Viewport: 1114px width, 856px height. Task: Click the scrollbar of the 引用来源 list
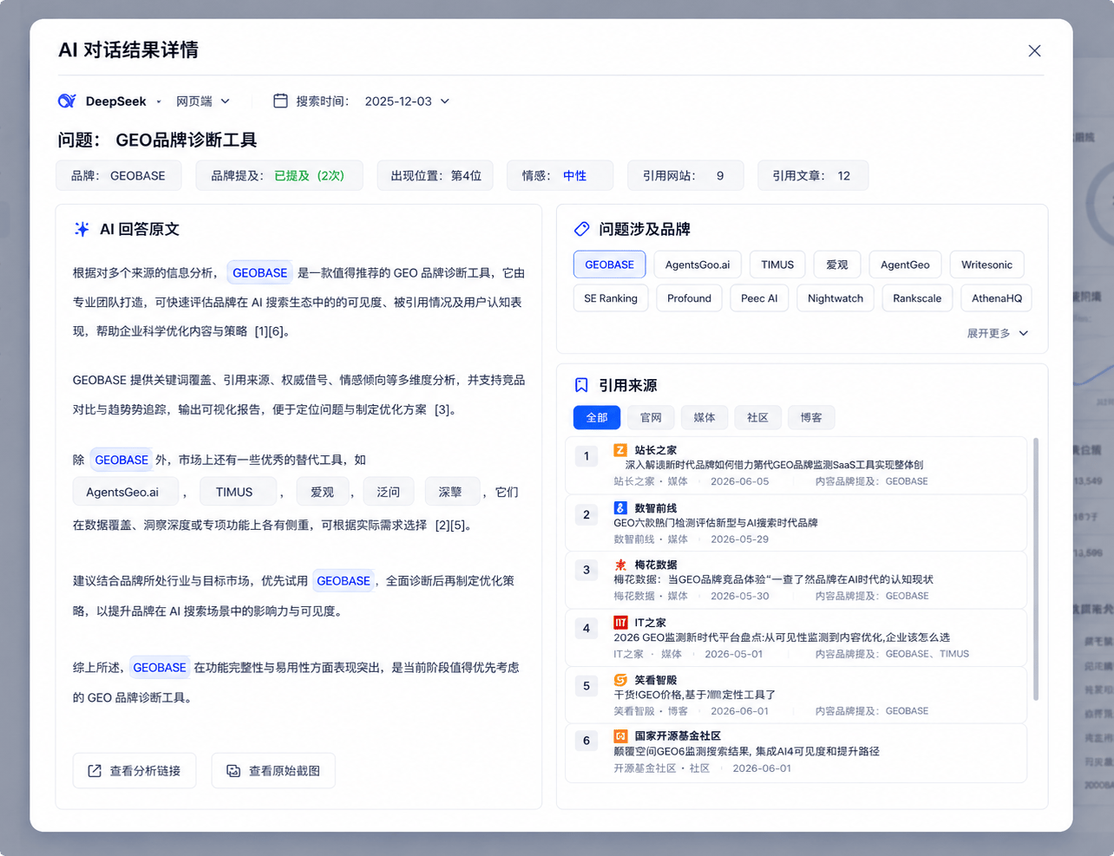1035,569
